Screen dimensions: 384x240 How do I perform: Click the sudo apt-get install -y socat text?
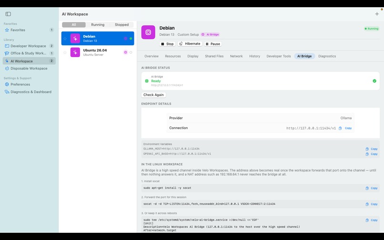point(167,188)
